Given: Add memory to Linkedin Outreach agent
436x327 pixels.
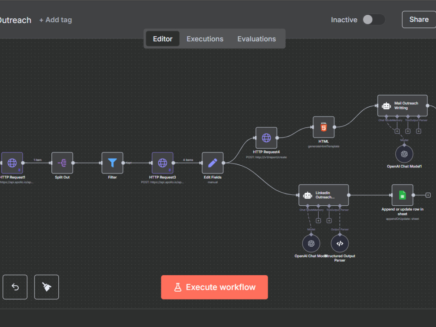Looking at the screenshot, I should pos(318,221).
